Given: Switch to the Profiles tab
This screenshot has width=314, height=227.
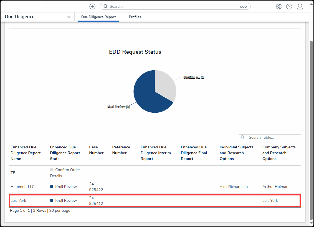Looking at the screenshot, I should pos(135,17).
